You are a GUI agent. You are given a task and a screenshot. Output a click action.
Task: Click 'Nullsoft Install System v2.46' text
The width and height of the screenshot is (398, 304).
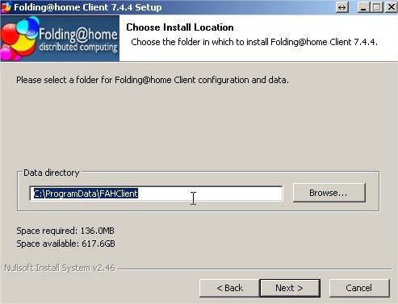[60, 268]
